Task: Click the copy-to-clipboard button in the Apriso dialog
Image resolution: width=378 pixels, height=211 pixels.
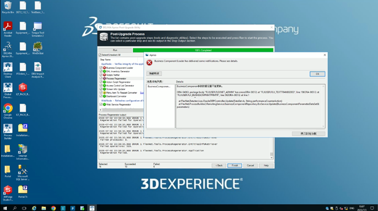Action: [x=309, y=133]
